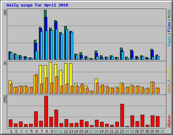Click green day number 18 on the axis
This screenshot has width=173, height=135.
point(96,131)
